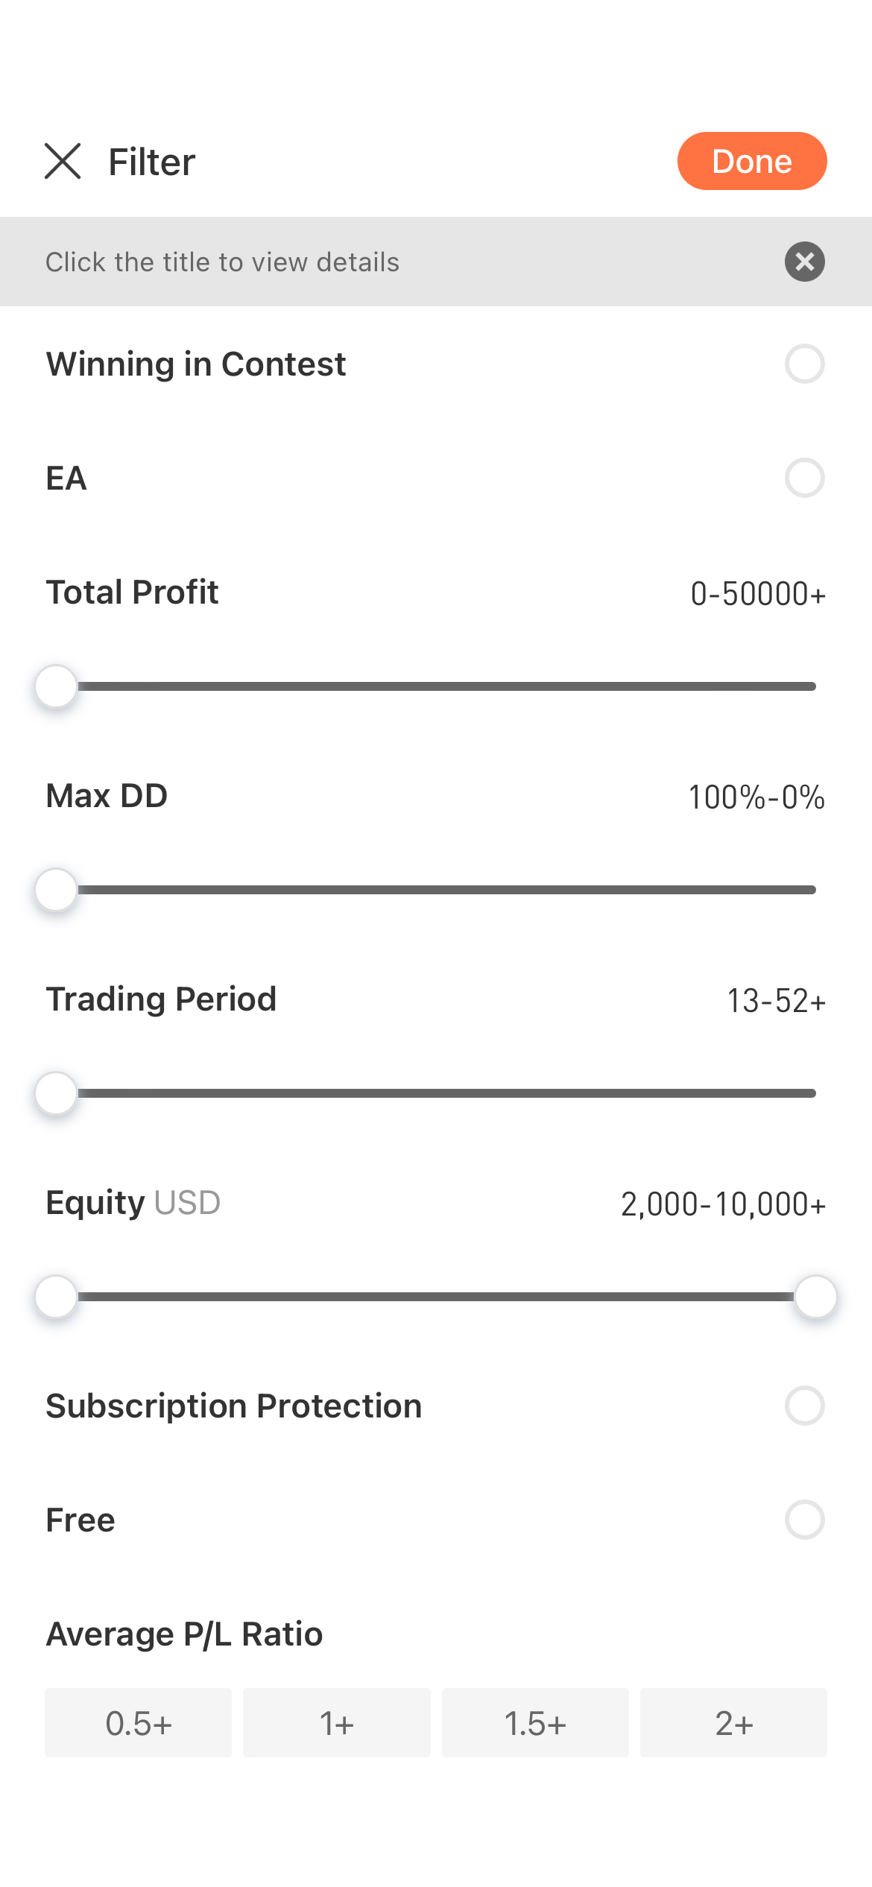The width and height of the screenshot is (872, 1887).
Task: Select the 2+ P/L ratio chip
Action: point(733,1722)
